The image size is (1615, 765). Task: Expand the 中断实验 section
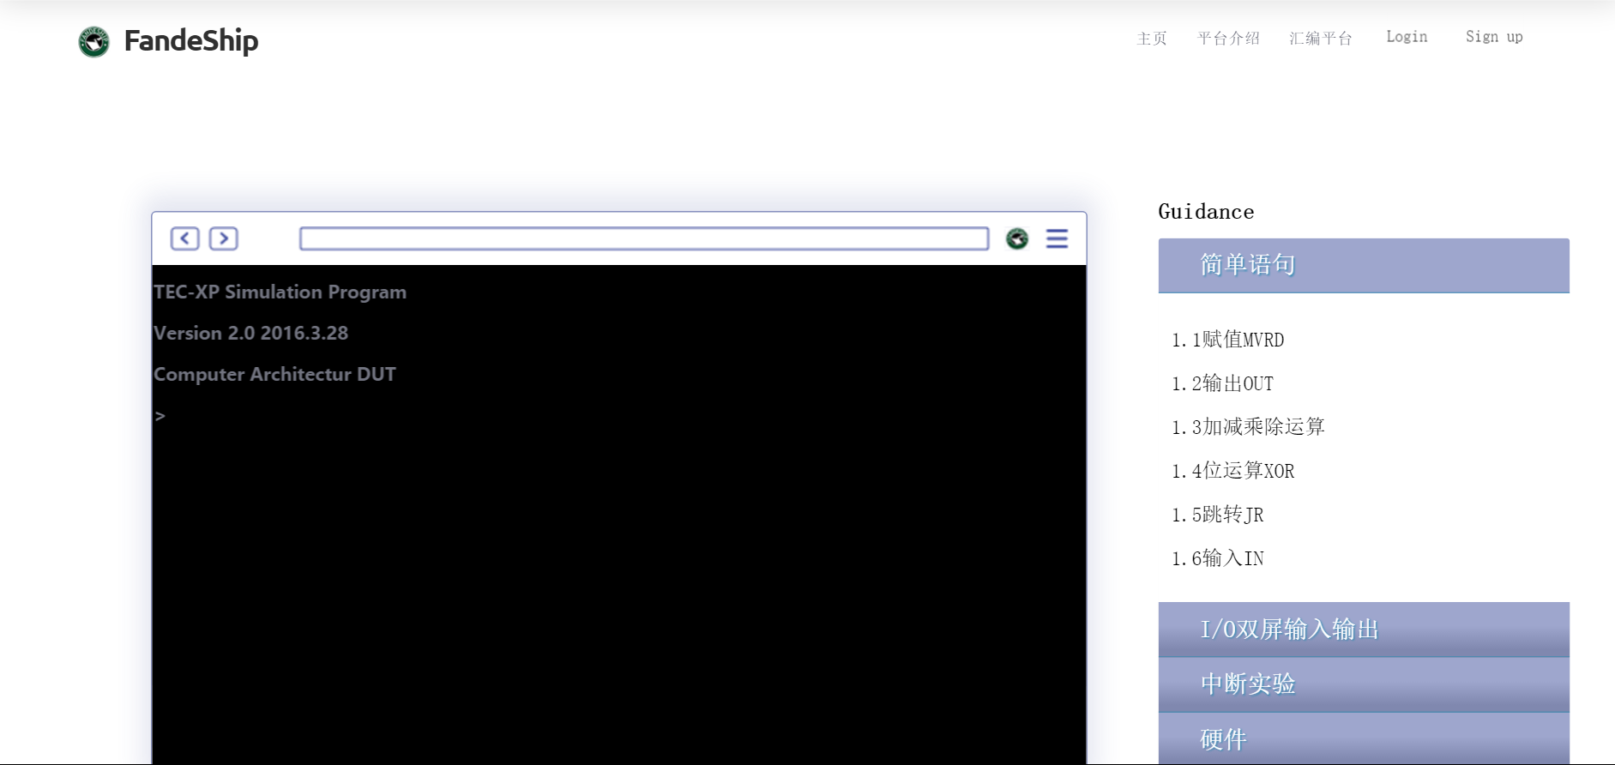coord(1363,684)
